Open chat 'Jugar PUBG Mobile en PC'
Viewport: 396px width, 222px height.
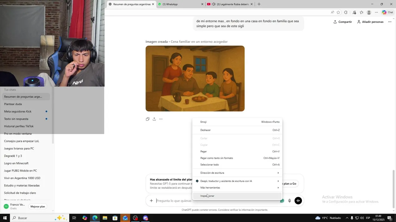[x=26, y=171]
